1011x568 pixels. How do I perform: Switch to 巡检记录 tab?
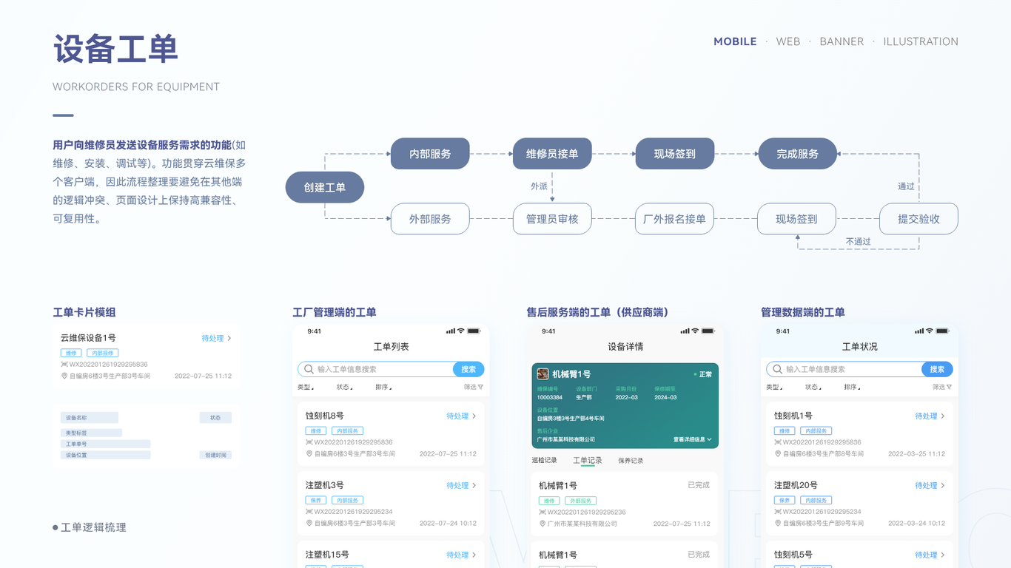[x=544, y=460]
